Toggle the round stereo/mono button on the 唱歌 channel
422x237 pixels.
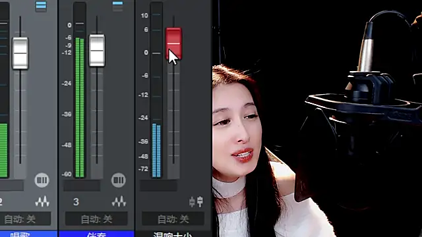coord(42,180)
